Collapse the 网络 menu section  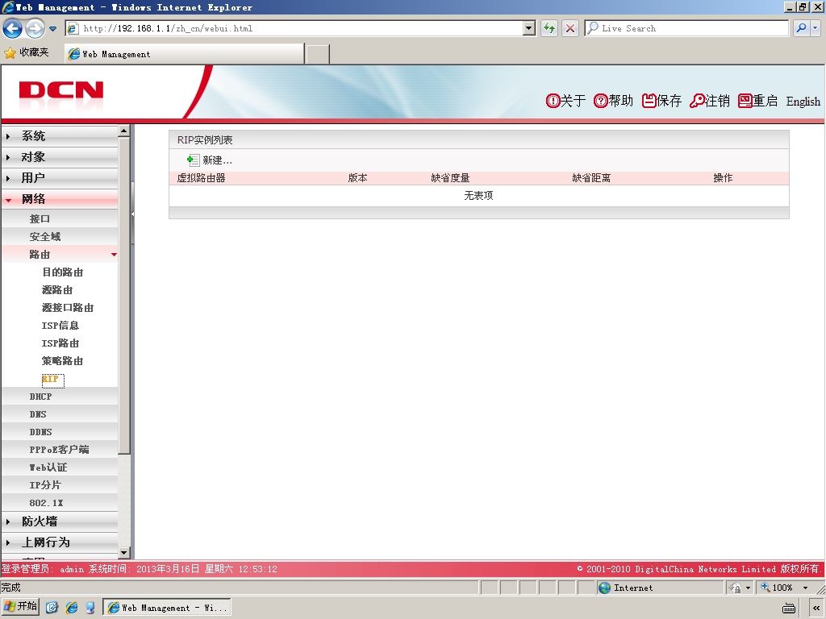pyautogui.click(x=60, y=199)
